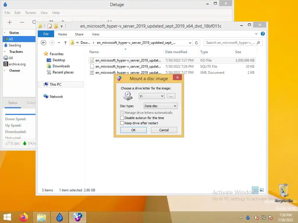Open Downloads in Favorites

pos(61,66)
